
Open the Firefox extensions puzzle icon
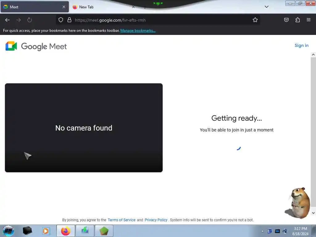tap(297, 20)
